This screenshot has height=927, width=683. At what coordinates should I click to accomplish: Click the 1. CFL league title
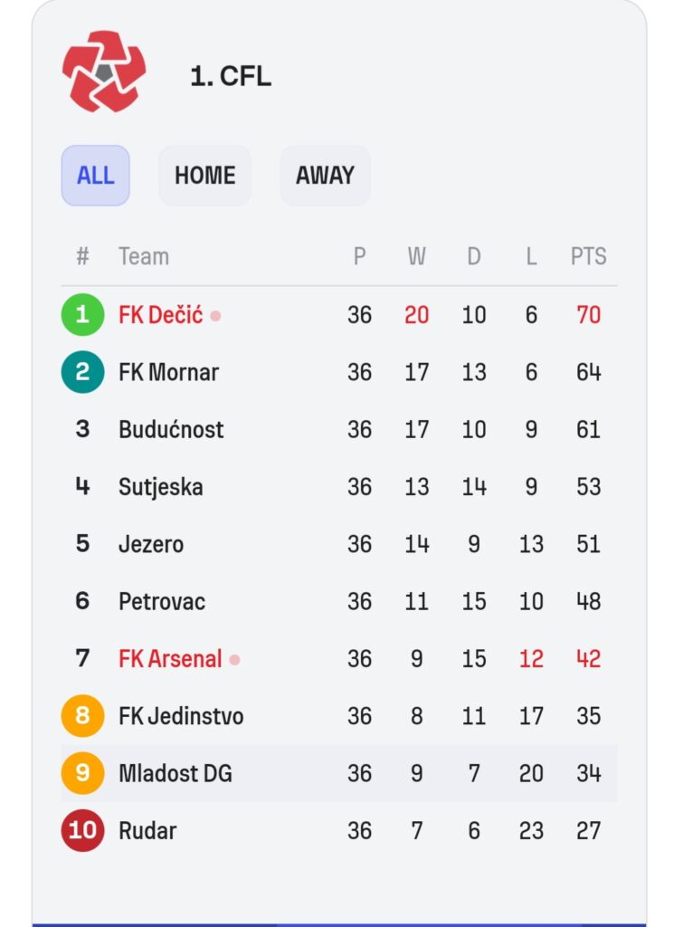[x=231, y=76]
